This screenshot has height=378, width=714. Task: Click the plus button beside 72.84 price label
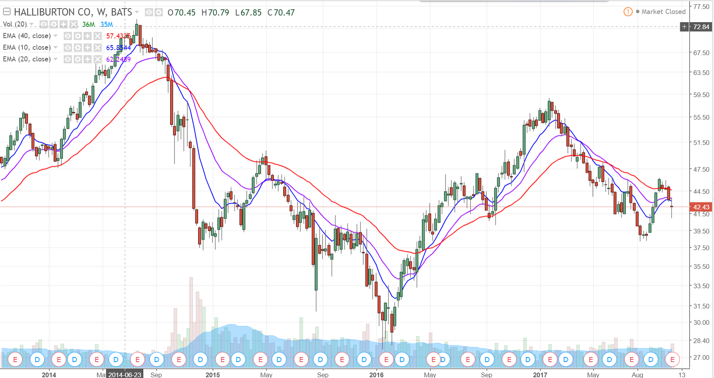pos(684,27)
